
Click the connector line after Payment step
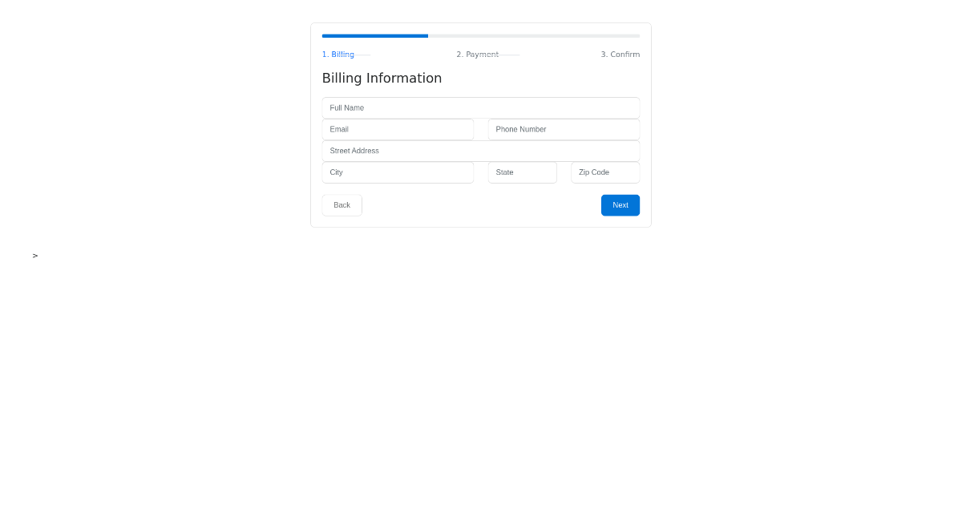[509, 54]
